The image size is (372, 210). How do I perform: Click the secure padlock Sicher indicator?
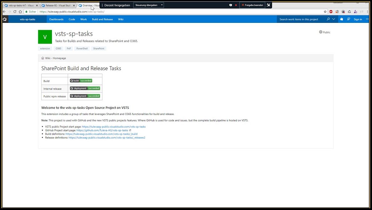point(31,12)
